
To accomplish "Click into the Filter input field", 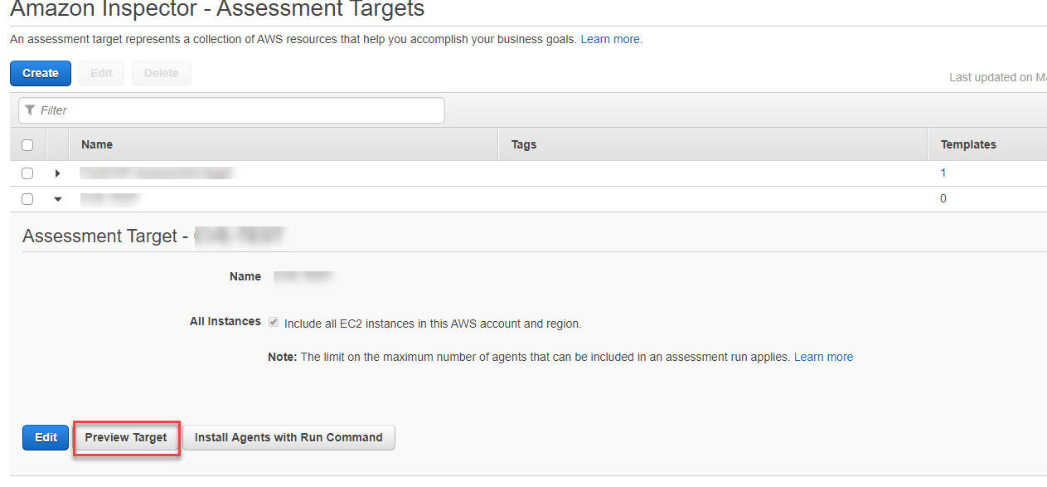I will (232, 110).
